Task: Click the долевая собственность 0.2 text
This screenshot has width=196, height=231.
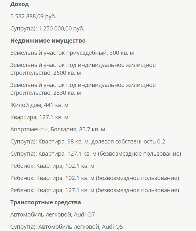Action: point(128,141)
